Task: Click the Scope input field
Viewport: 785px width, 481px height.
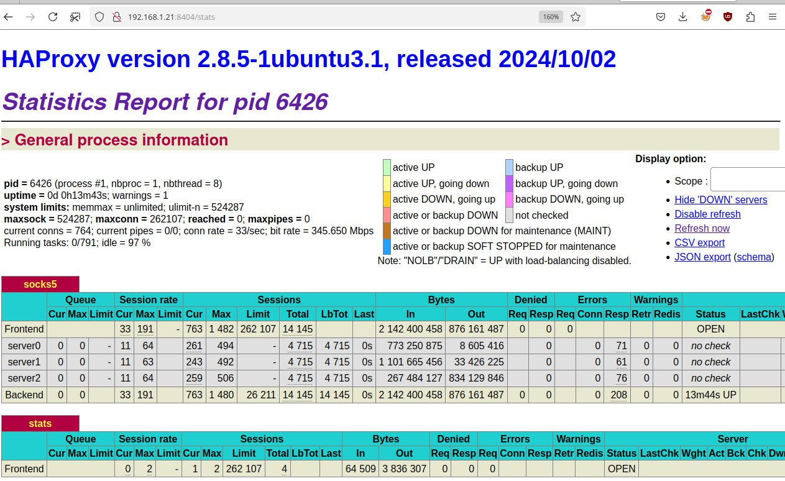Action: 748,180
